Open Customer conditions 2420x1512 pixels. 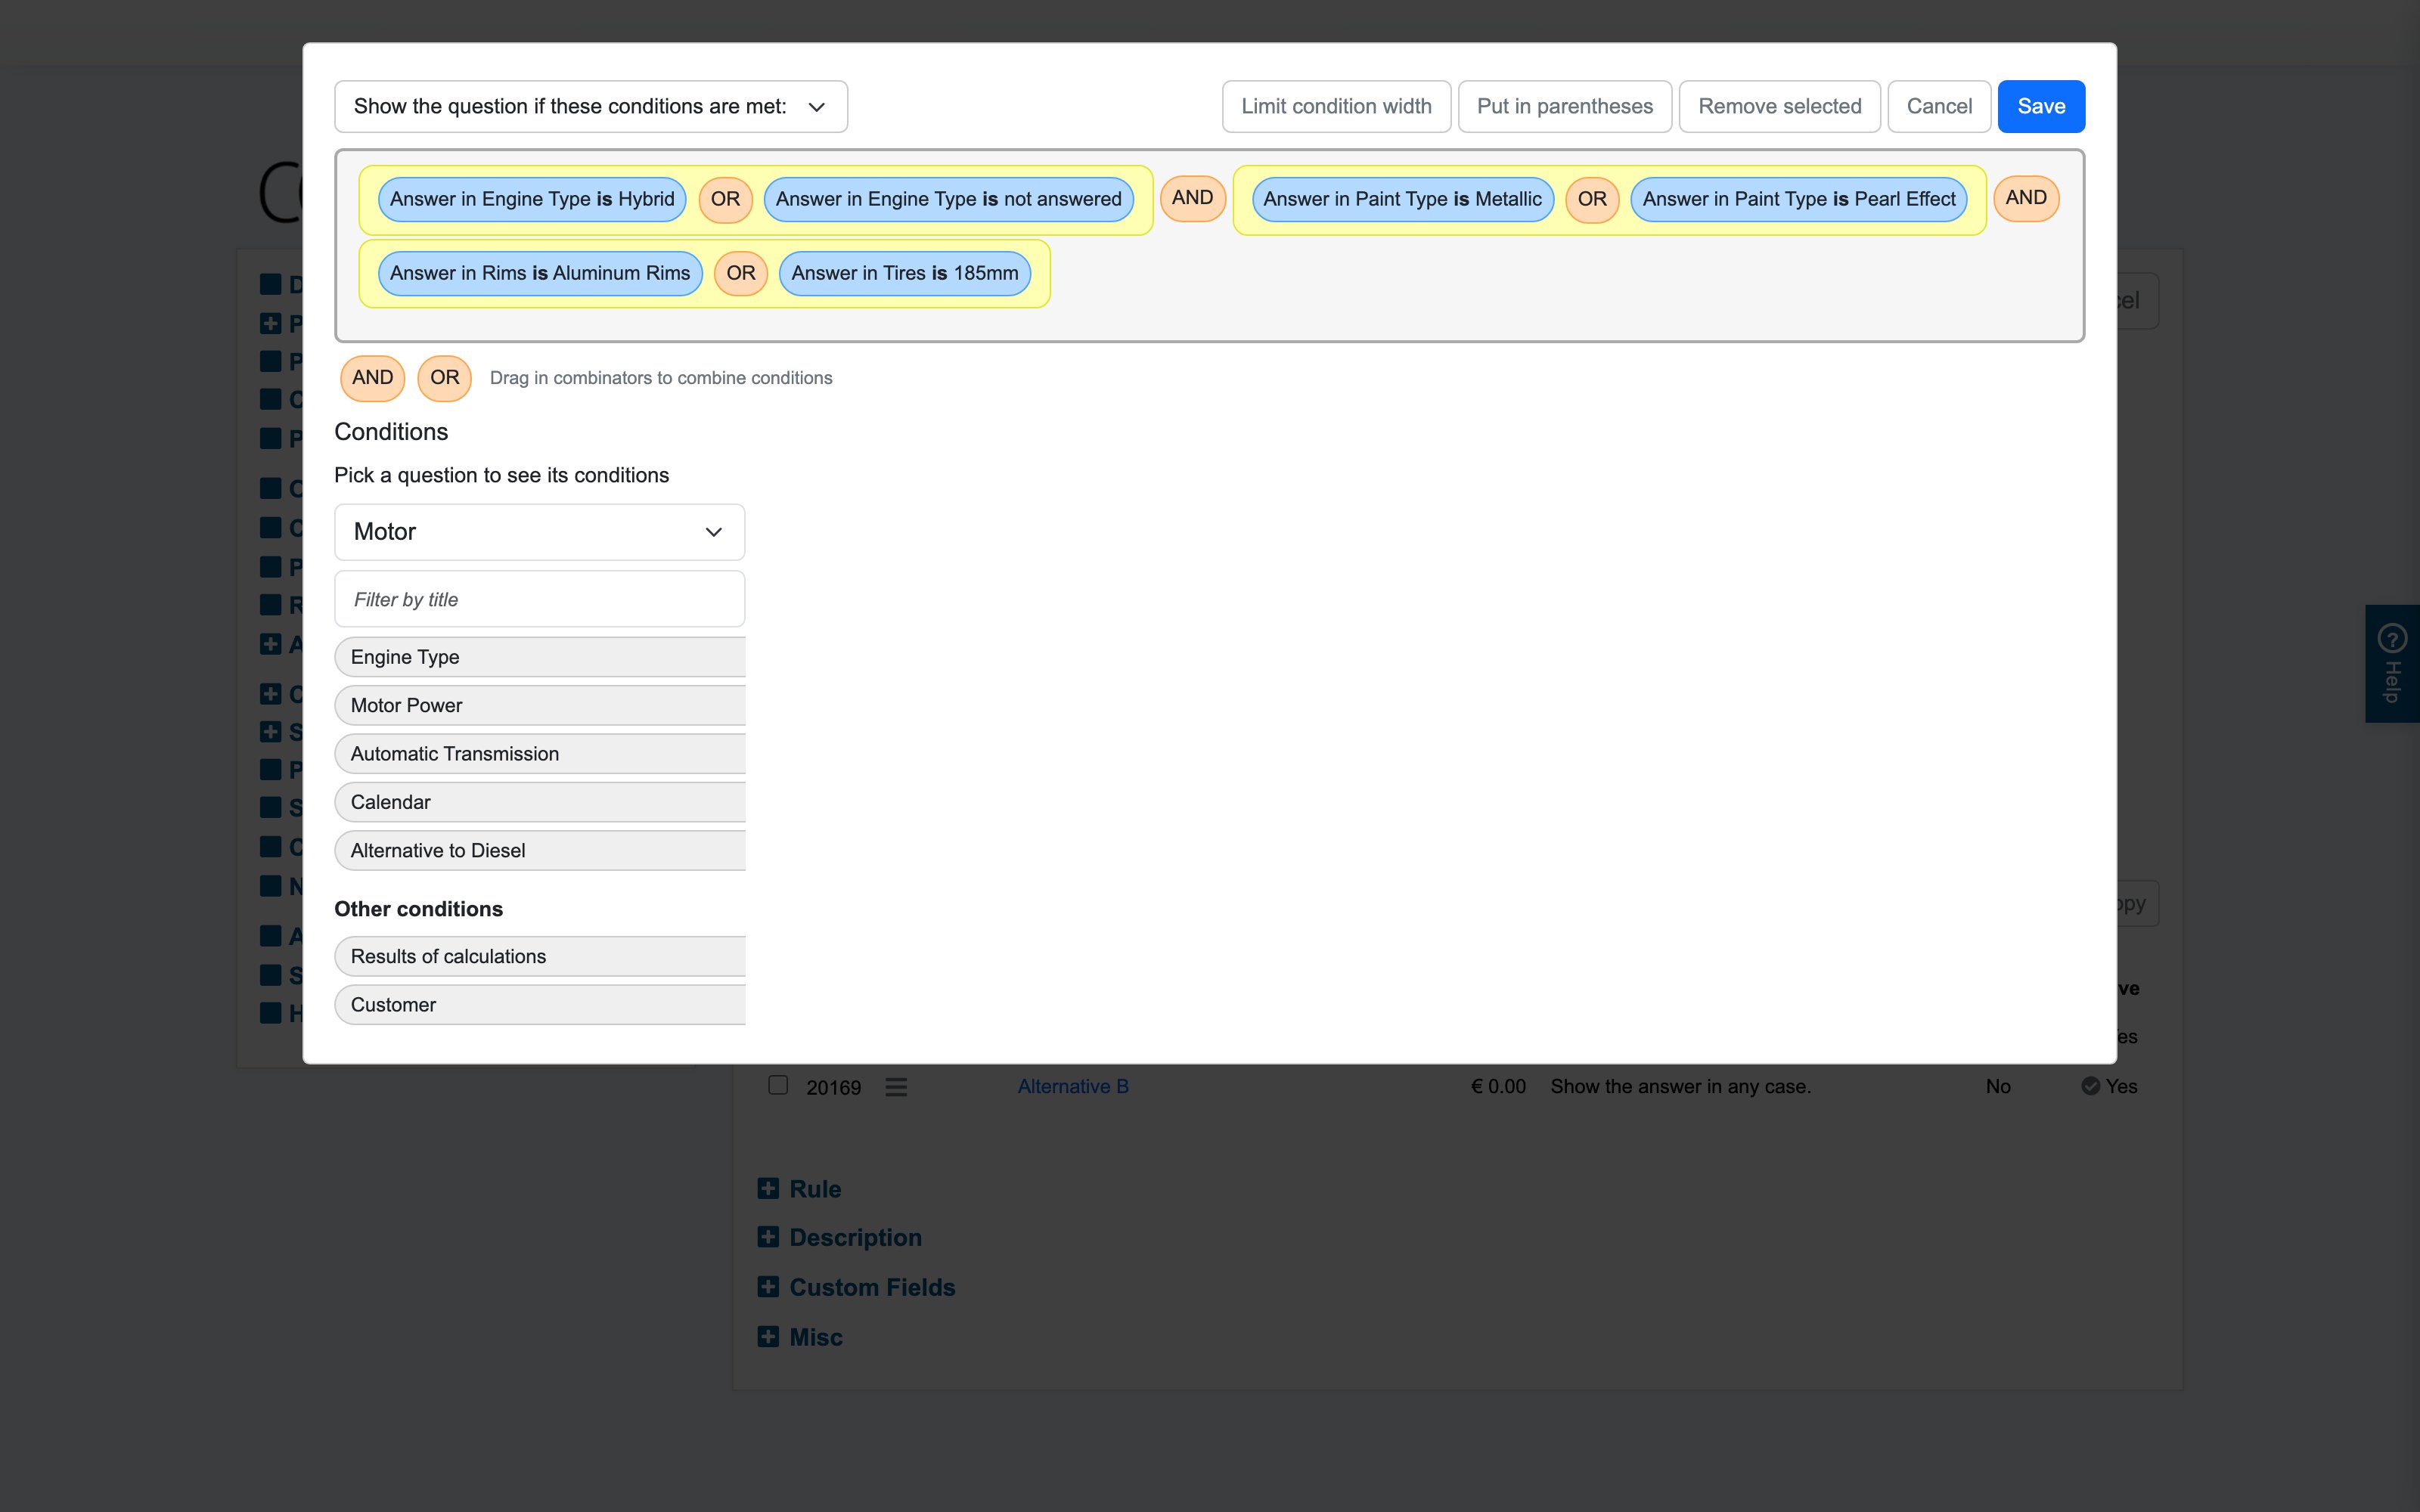pyautogui.click(x=540, y=1004)
